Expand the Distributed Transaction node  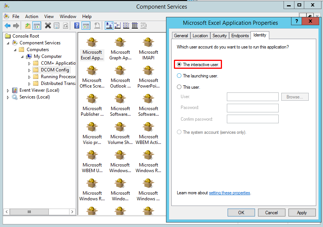[x=29, y=84]
